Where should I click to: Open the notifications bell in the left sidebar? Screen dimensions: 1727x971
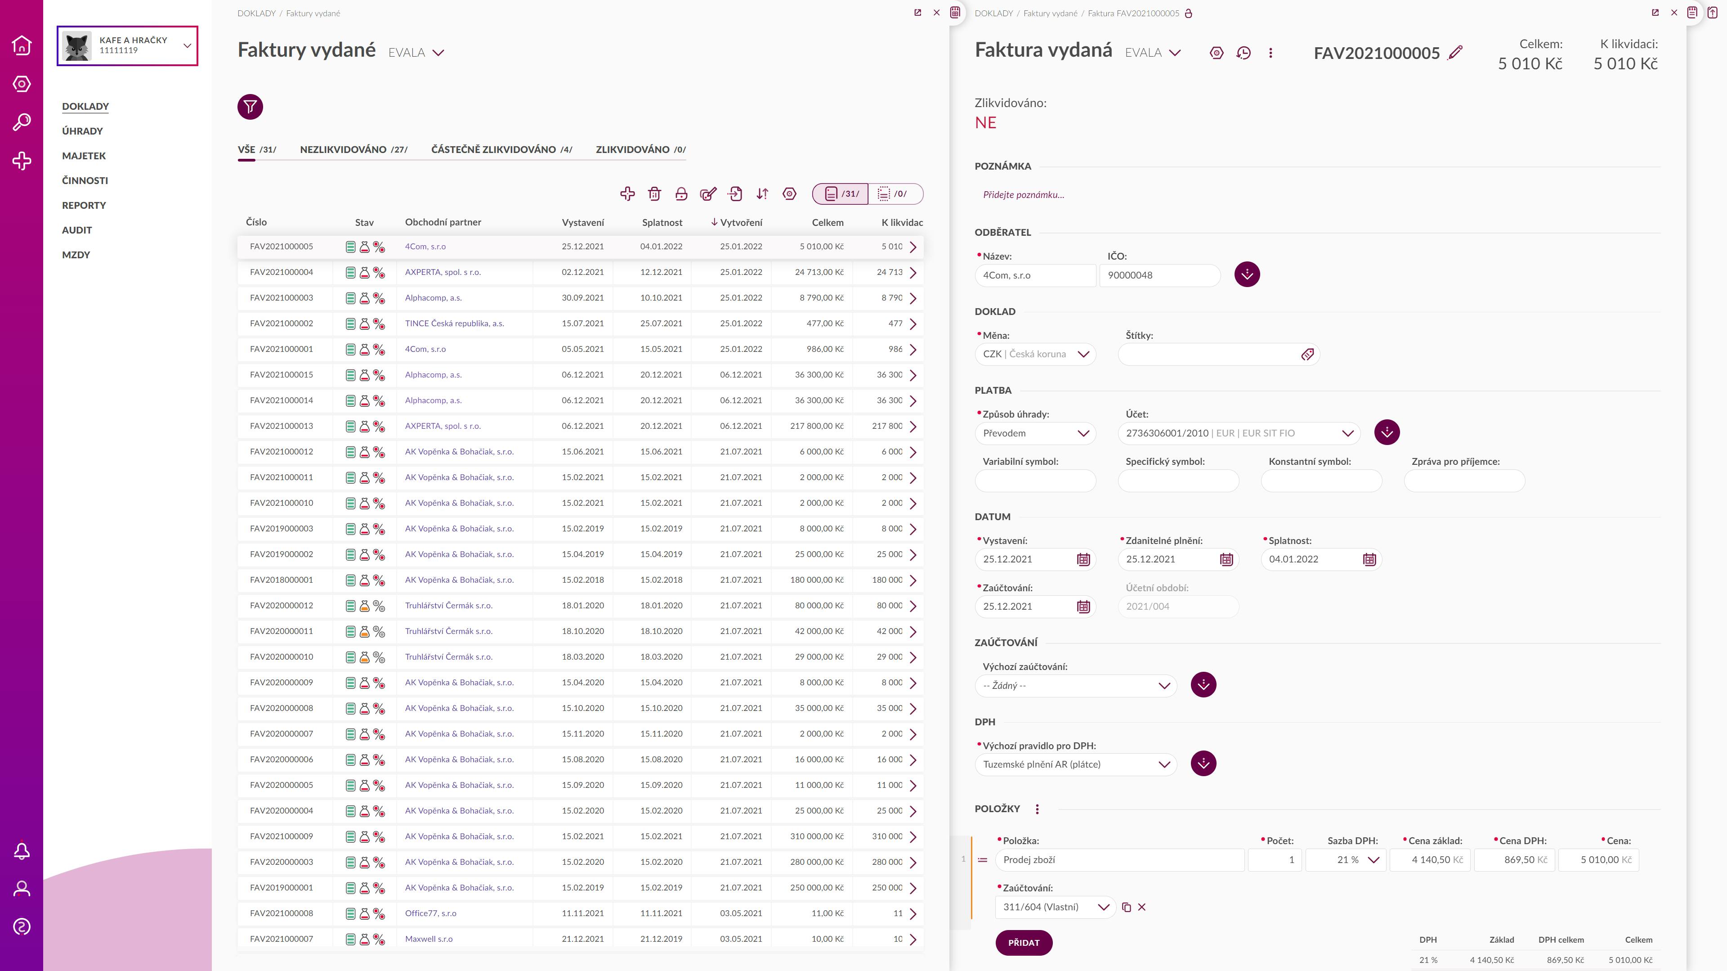tap(22, 851)
